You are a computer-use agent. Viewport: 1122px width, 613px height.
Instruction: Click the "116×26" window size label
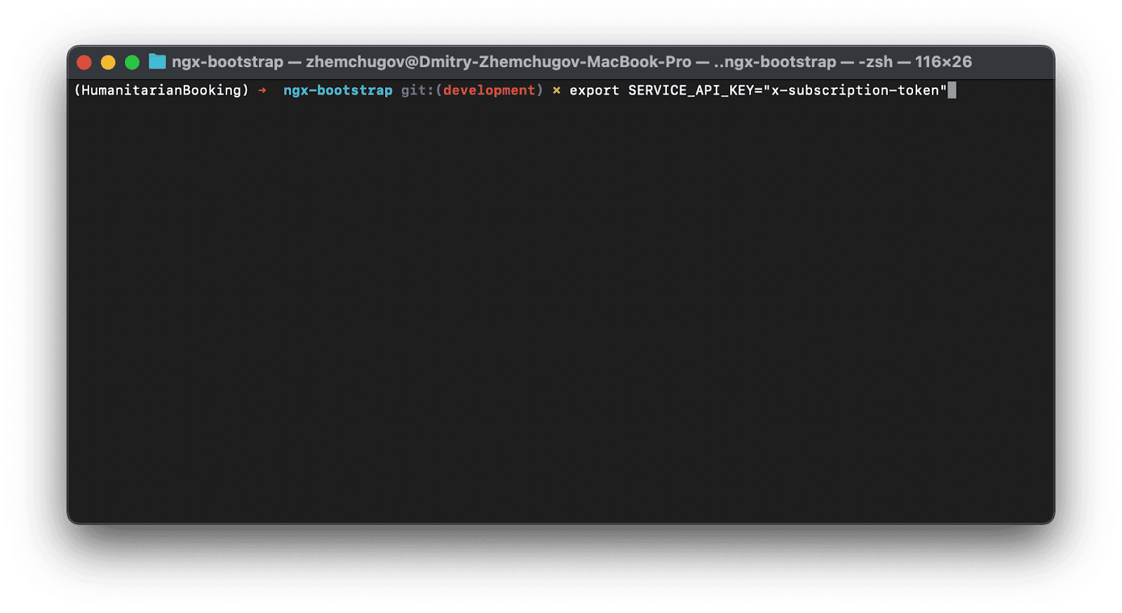tap(943, 62)
